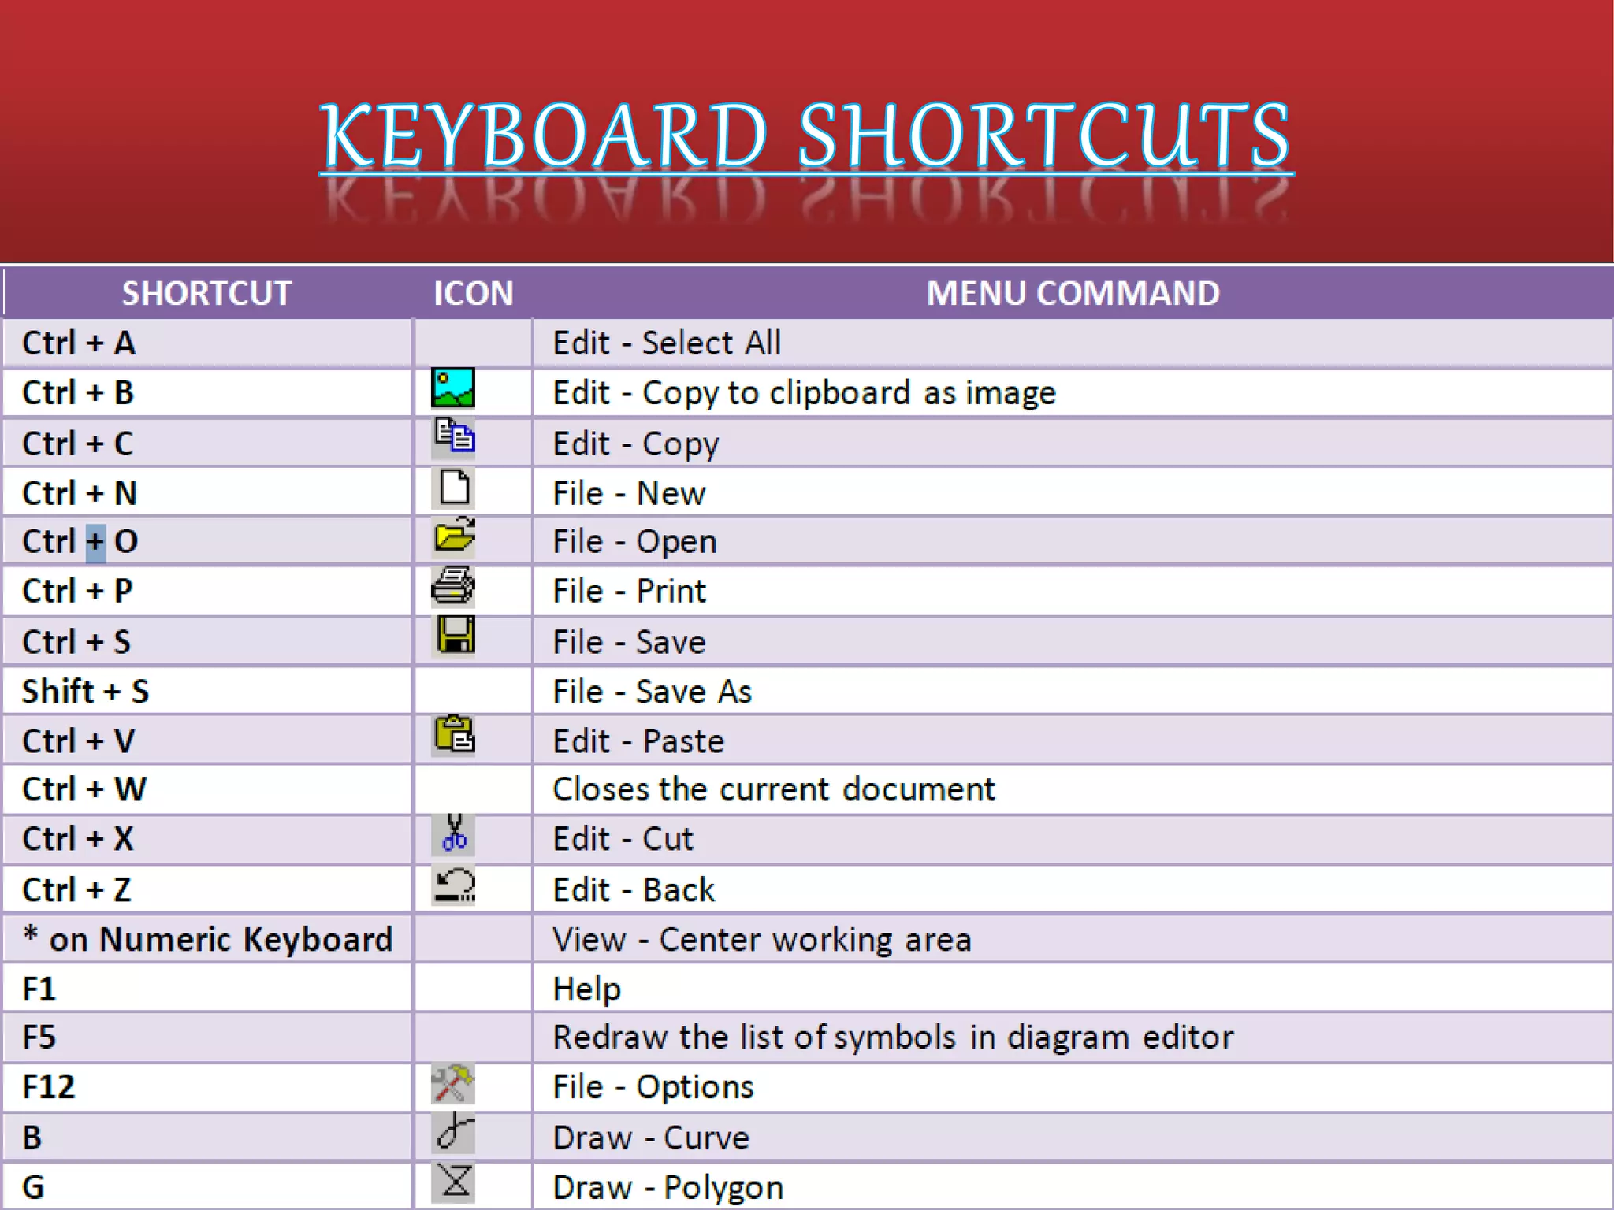Click the Edit Copy documents icon
This screenshot has width=1614, height=1210.
(x=454, y=437)
